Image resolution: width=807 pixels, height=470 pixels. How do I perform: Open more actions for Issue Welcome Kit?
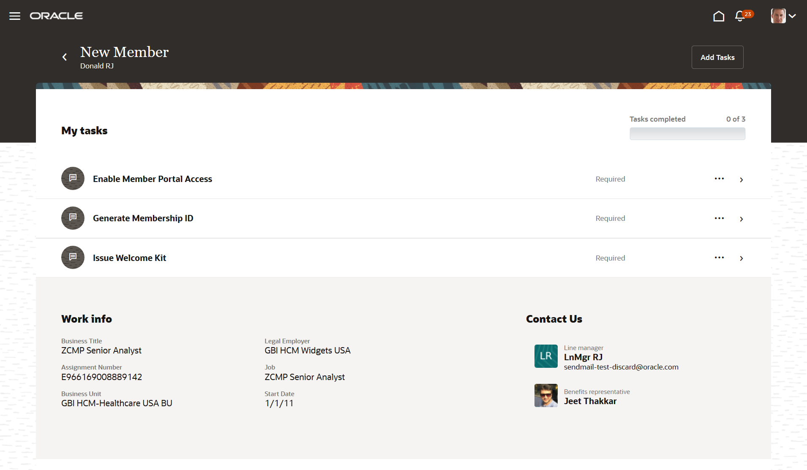coord(719,258)
